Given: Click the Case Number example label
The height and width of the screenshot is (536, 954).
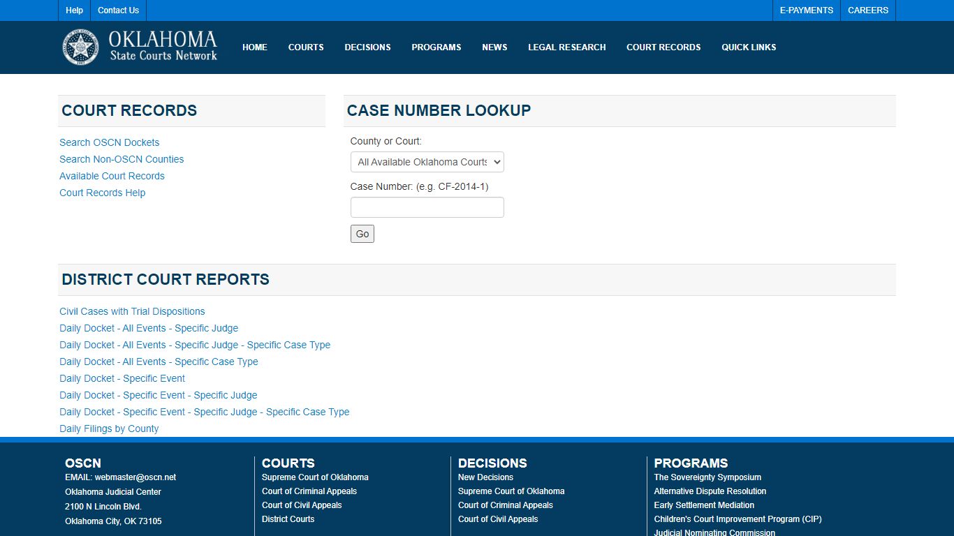Looking at the screenshot, I should click(419, 186).
